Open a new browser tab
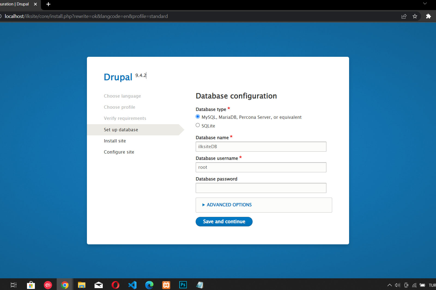The image size is (436, 290). pos(48,4)
